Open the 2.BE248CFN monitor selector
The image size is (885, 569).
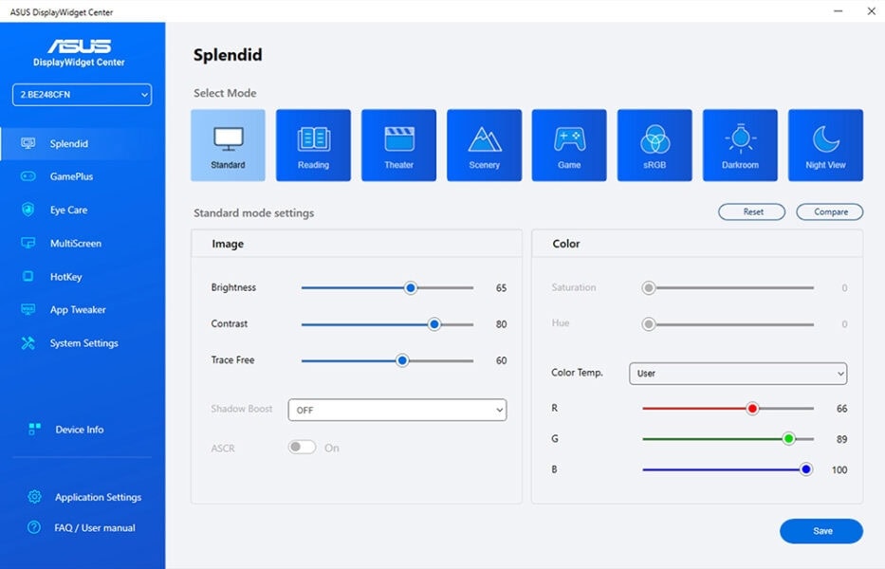click(81, 95)
